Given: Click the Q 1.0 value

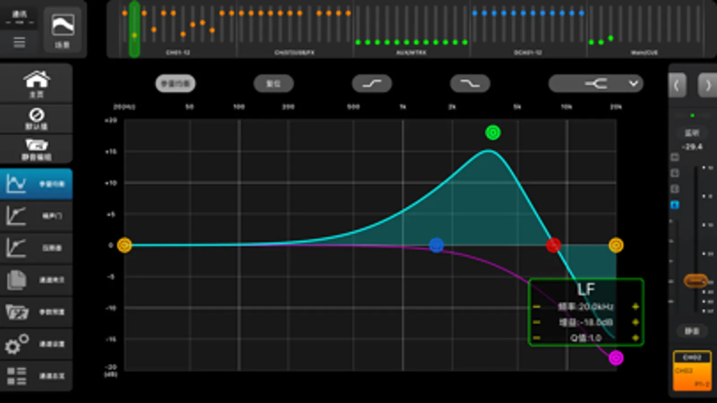Looking at the screenshot, I should click(586, 338).
